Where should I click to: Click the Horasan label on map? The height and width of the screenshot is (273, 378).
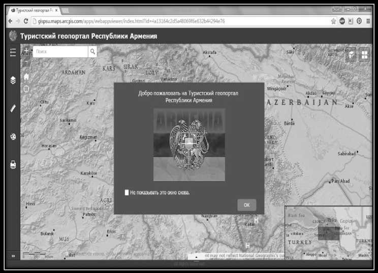49,146
